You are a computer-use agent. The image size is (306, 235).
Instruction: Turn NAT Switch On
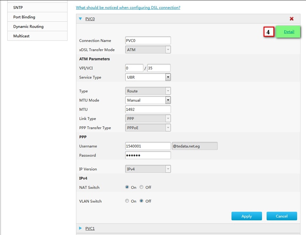tap(127, 187)
